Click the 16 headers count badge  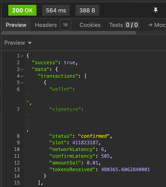coord(65,25)
